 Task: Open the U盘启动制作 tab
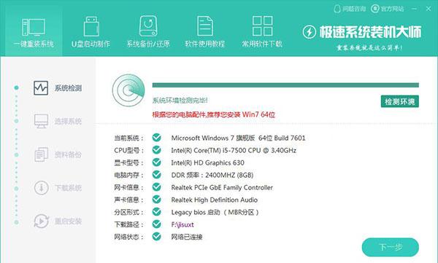(x=91, y=31)
